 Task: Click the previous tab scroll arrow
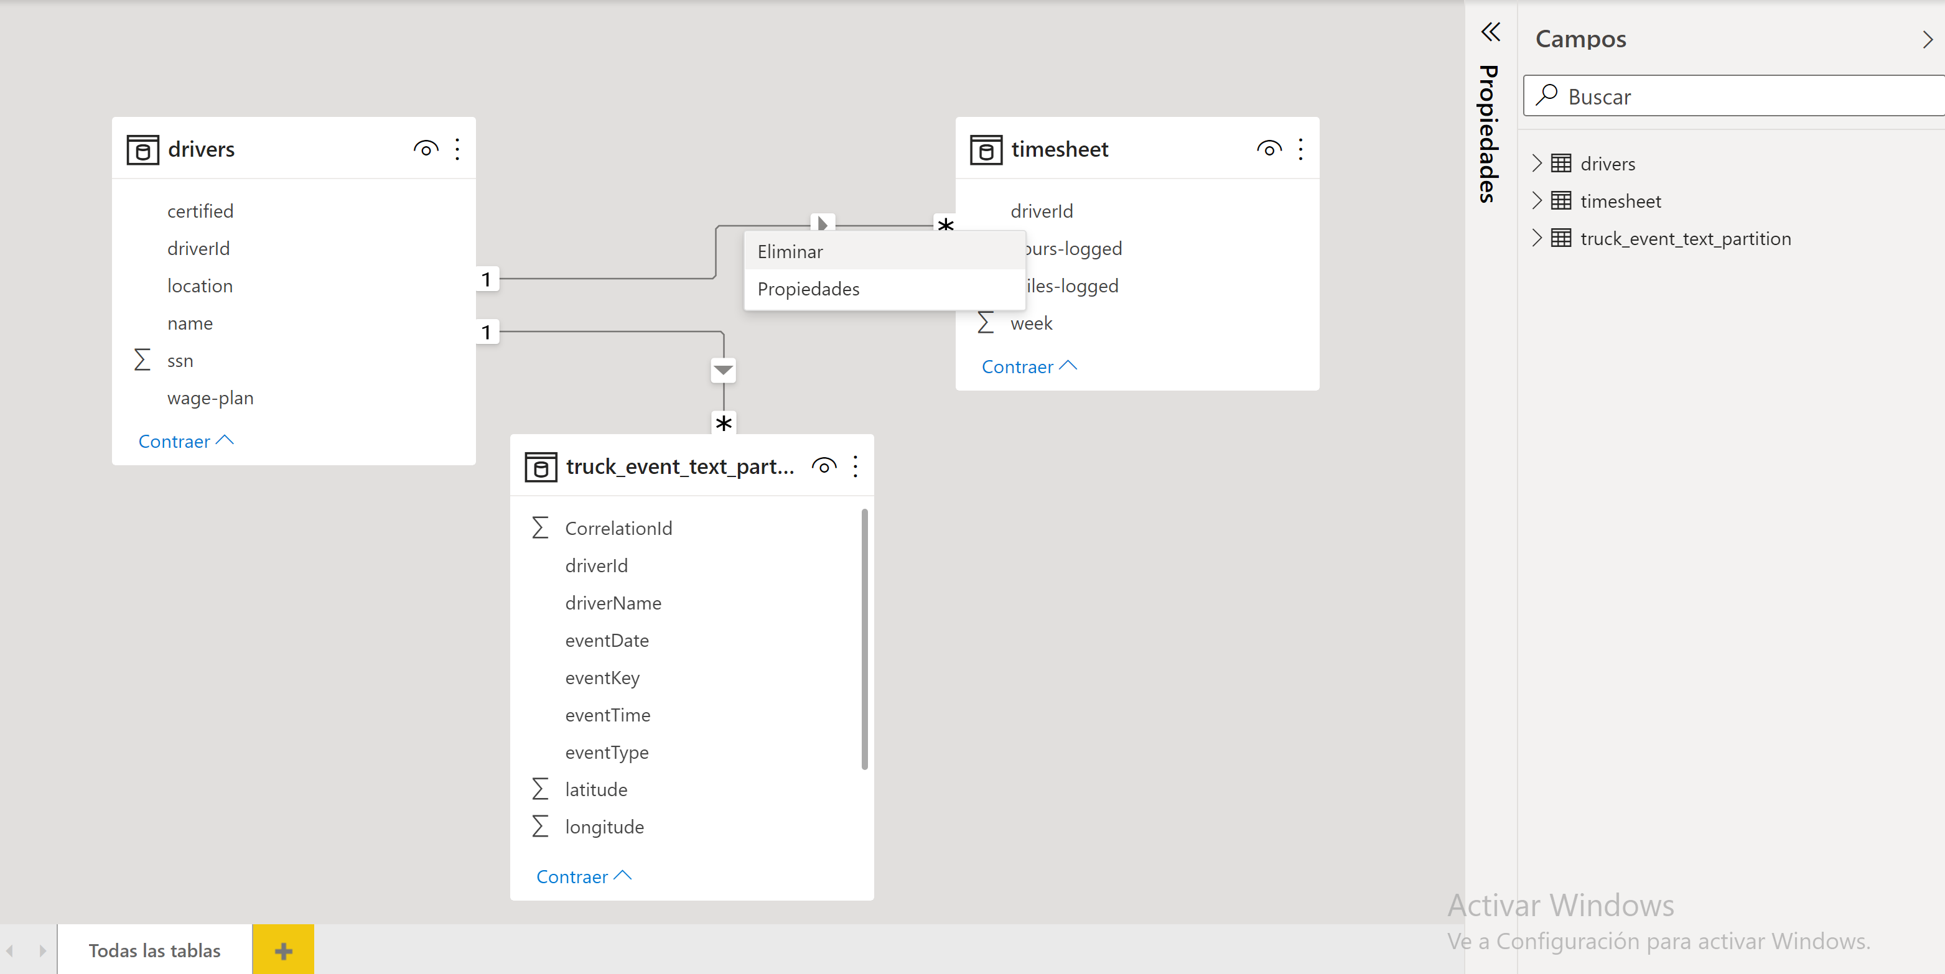click(x=11, y=950)
